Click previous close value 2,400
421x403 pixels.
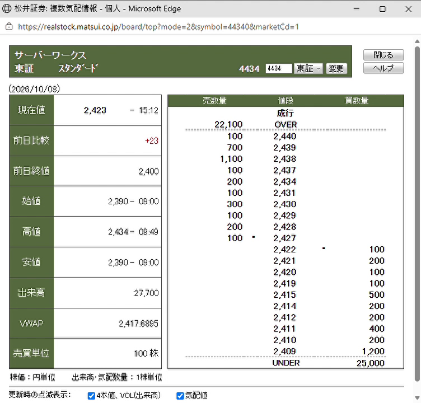[x=148, y=171]
